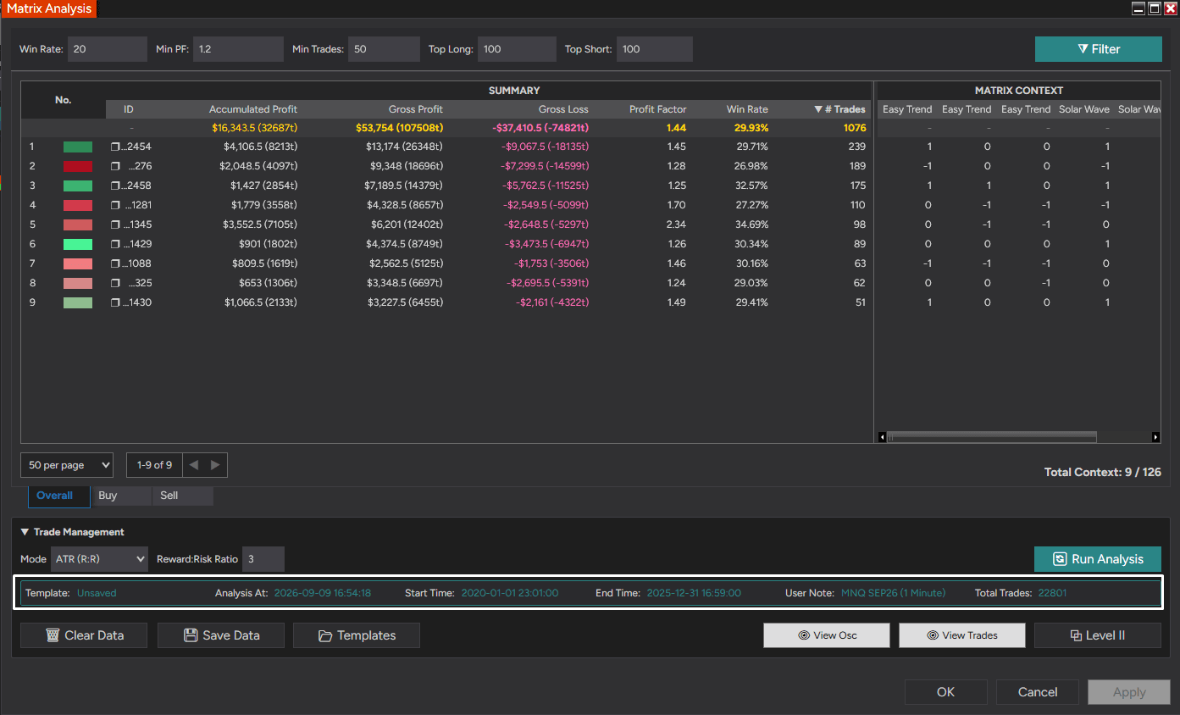Click the copy icon beside ID ...1088
Screen dimensions: 1180x715
[115, 263]
